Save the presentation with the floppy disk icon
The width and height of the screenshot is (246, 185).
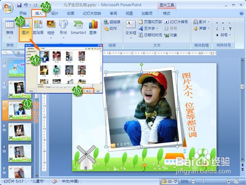click(19, 5)
